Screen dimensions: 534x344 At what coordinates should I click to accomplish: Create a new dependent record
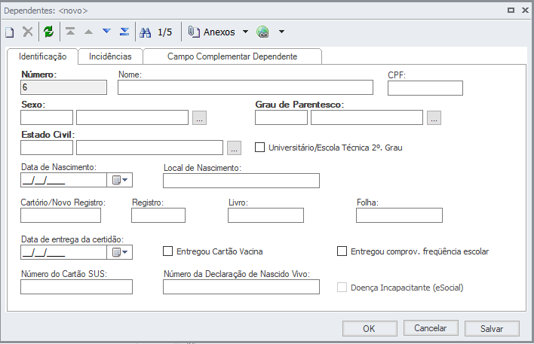(x=10, y=32)
